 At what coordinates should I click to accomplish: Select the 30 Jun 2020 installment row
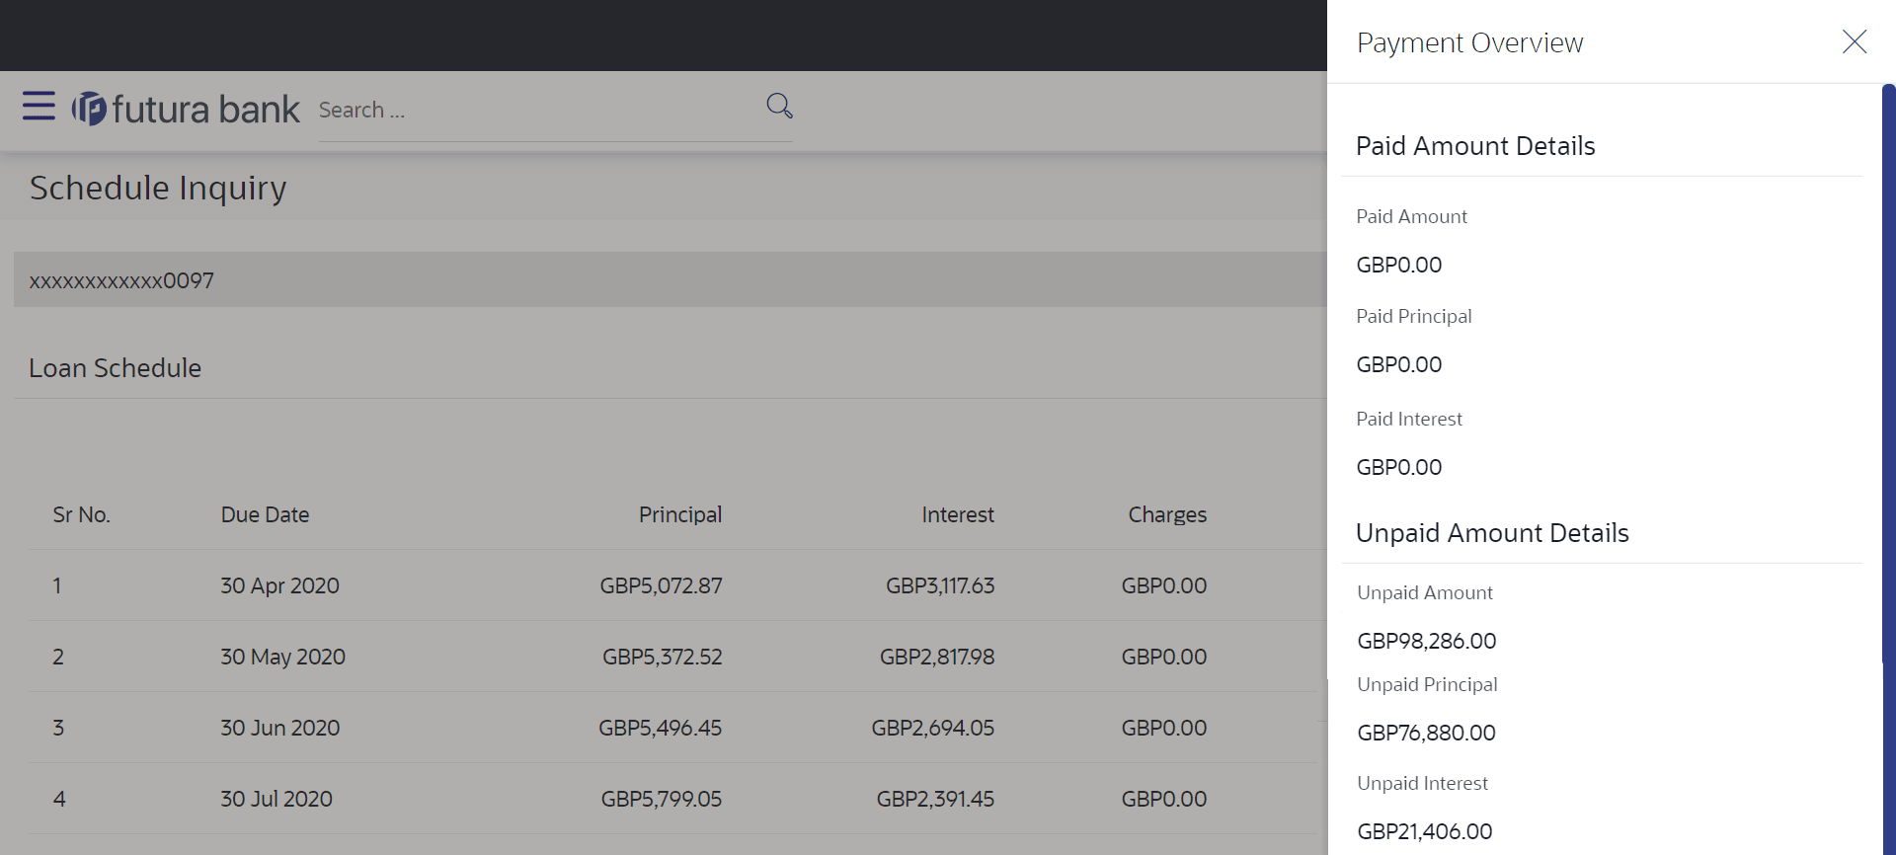(279, 728)
